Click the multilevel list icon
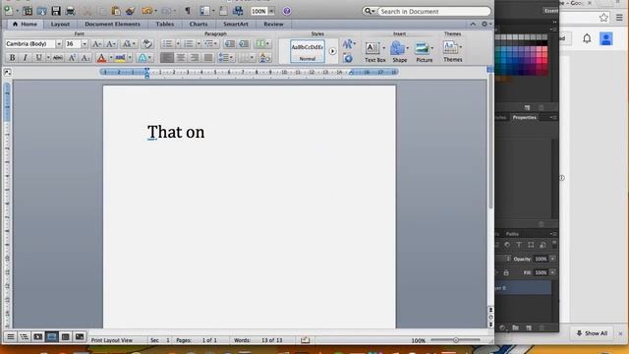Screen dimensions: 629x354 pos(208,43)
